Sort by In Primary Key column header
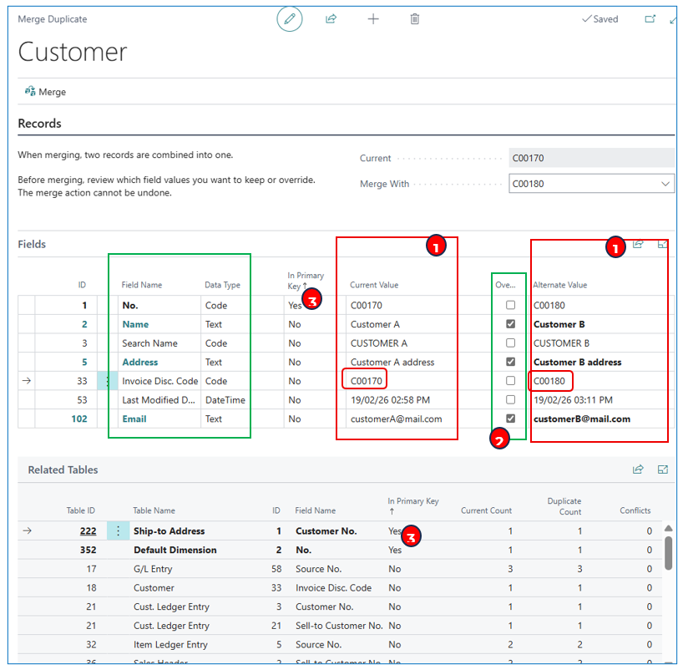683x670 pixels. (305, 280)
